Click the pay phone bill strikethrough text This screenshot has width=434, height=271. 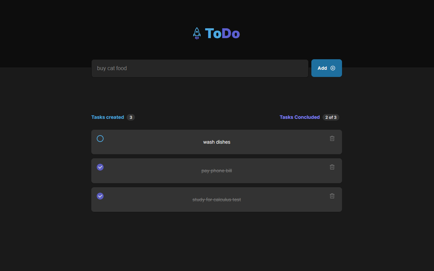click(217, 171)
